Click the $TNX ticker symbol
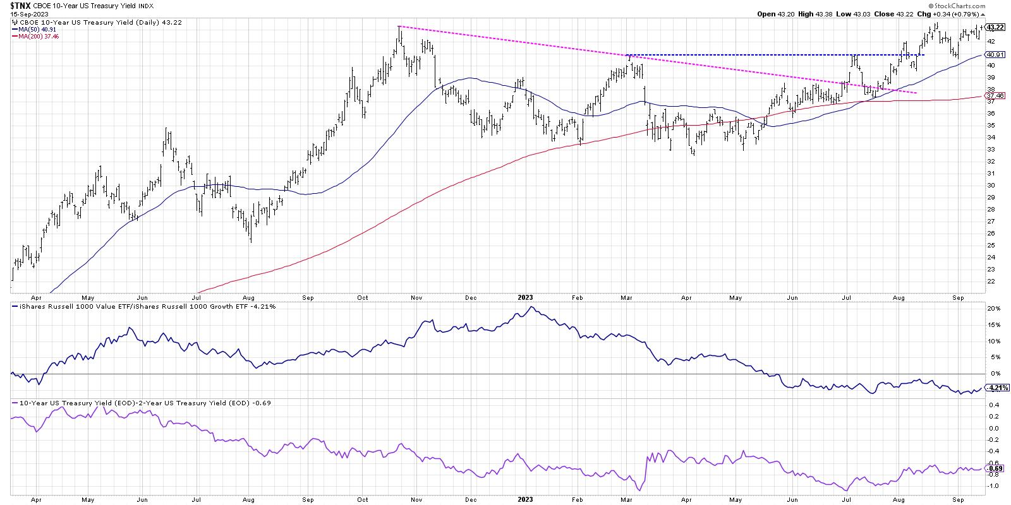Screen dimensions: 1011x505 21,4
